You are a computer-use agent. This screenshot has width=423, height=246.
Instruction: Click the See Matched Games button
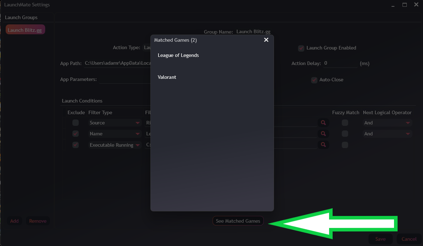(x=238, y=221)
